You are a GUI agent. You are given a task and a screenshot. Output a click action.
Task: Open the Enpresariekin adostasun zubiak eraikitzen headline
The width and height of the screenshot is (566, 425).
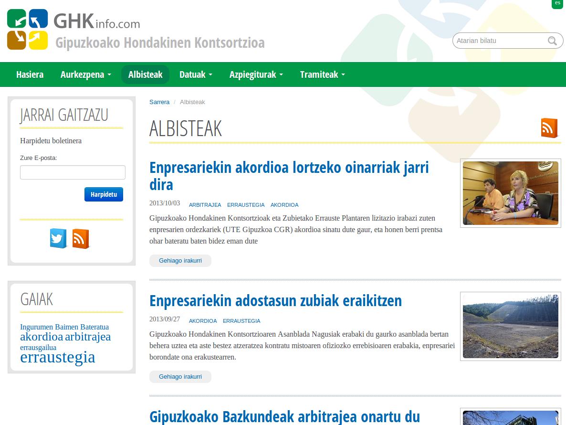point(275,301)
